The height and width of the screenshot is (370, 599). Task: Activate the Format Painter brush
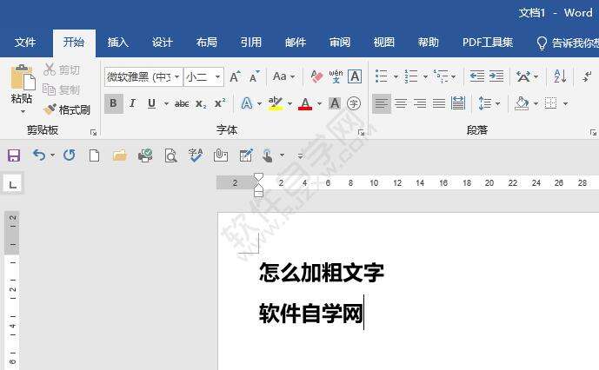(x=66, y=110)
